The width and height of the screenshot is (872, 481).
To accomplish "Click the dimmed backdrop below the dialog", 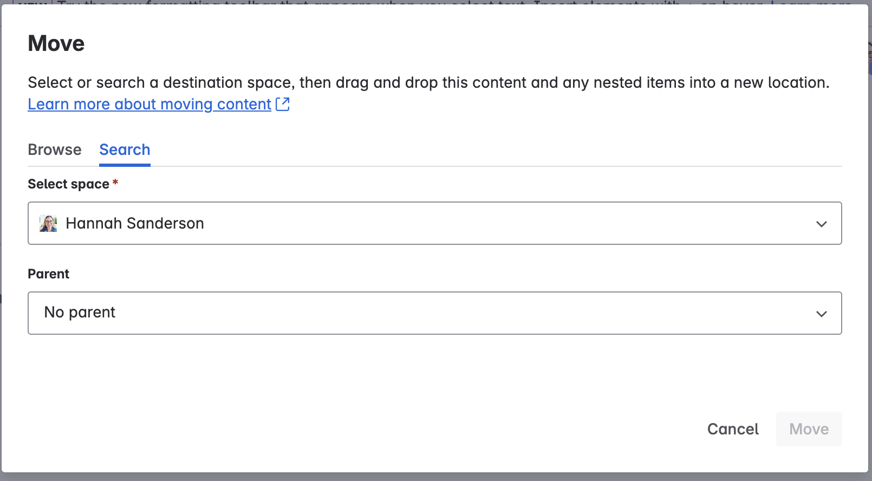I will pyautogui.click(x=433, y=477).
